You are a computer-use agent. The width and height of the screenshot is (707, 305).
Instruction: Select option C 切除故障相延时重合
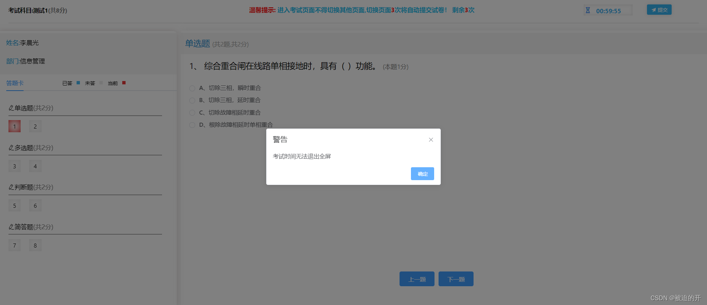click(192, 113)
